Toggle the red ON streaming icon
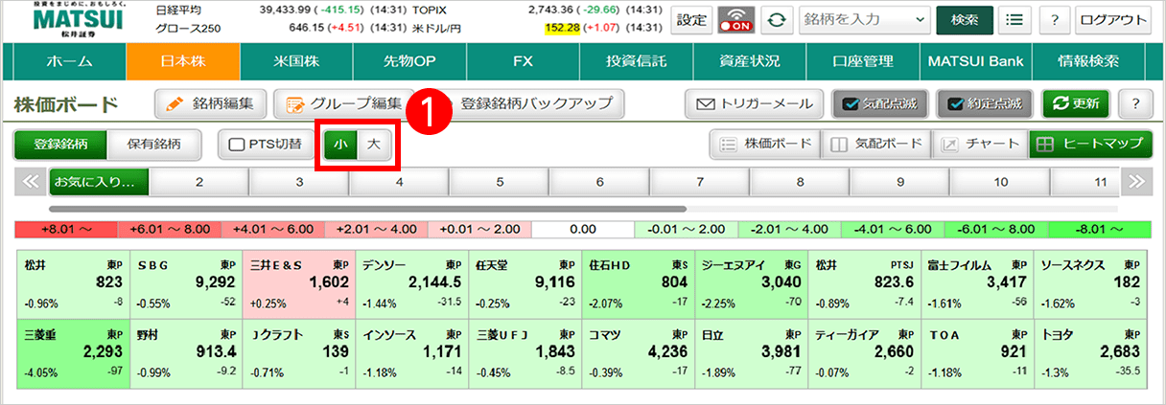 tap(736, 19)
